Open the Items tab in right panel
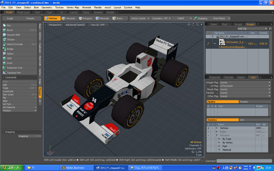Viewport: 274px width, 171px height. coord(214,25)
